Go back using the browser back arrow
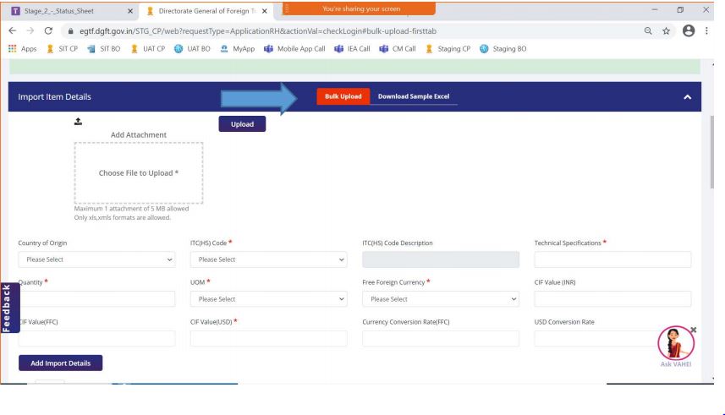The width and height of the screenshot is (725, 415). click(13, 30)
